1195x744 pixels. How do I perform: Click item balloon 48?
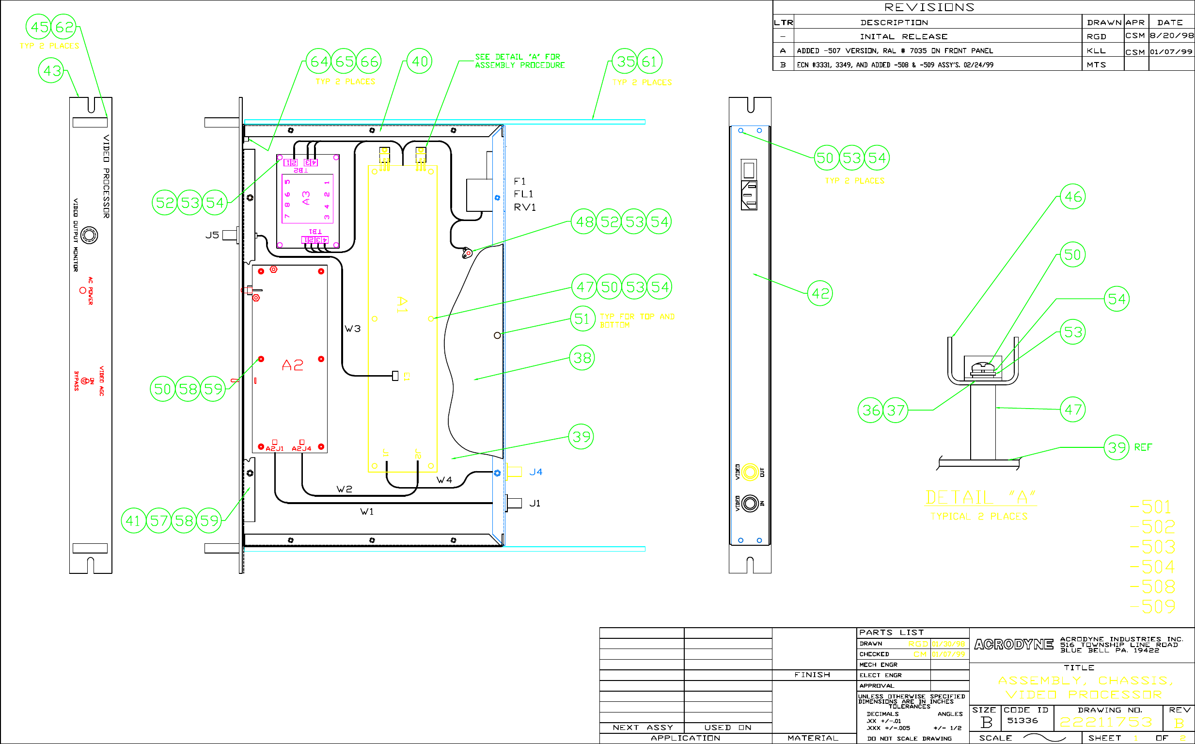tap(584, 222)
